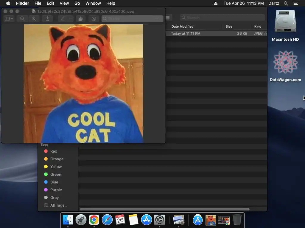
Task: Open Notification Center from the menu bar
Action: tap(295, 3)
